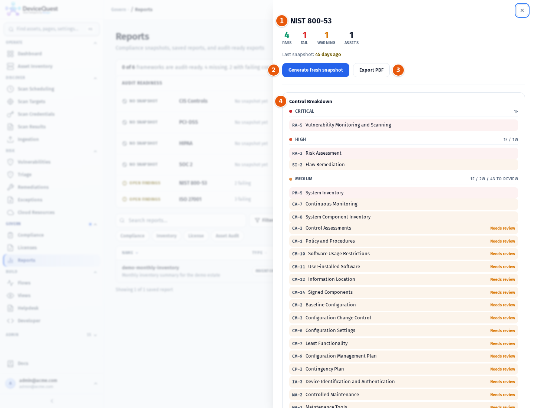Viewport: 534px width, 408px height.
Task: Click Needs review beside CP-2 Contingency Plan
Action: (x=502, y=369)
